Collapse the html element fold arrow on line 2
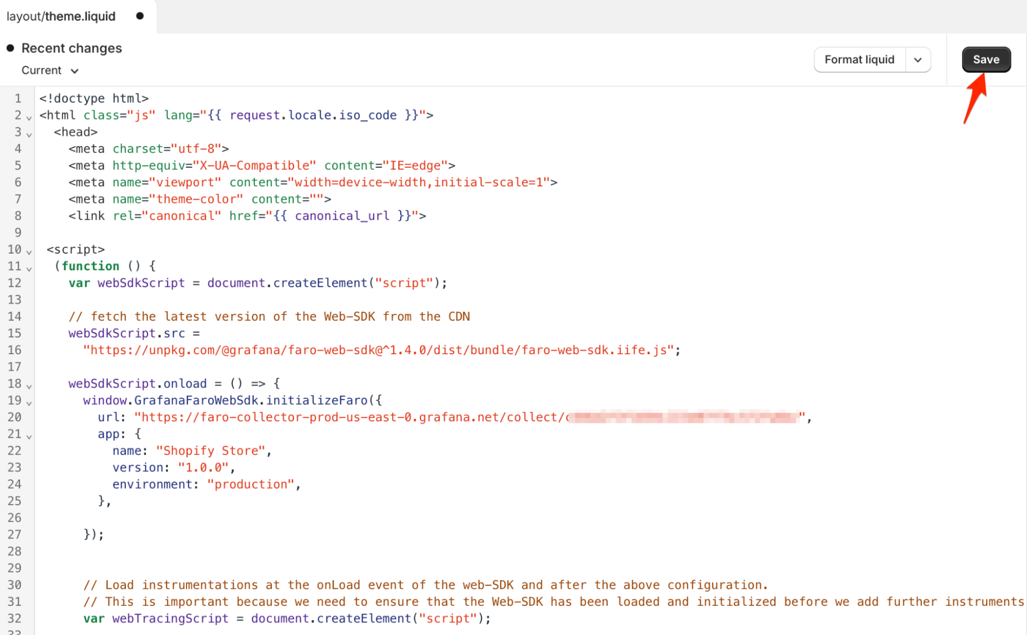 pyautogui.click(x=29, y=118)
